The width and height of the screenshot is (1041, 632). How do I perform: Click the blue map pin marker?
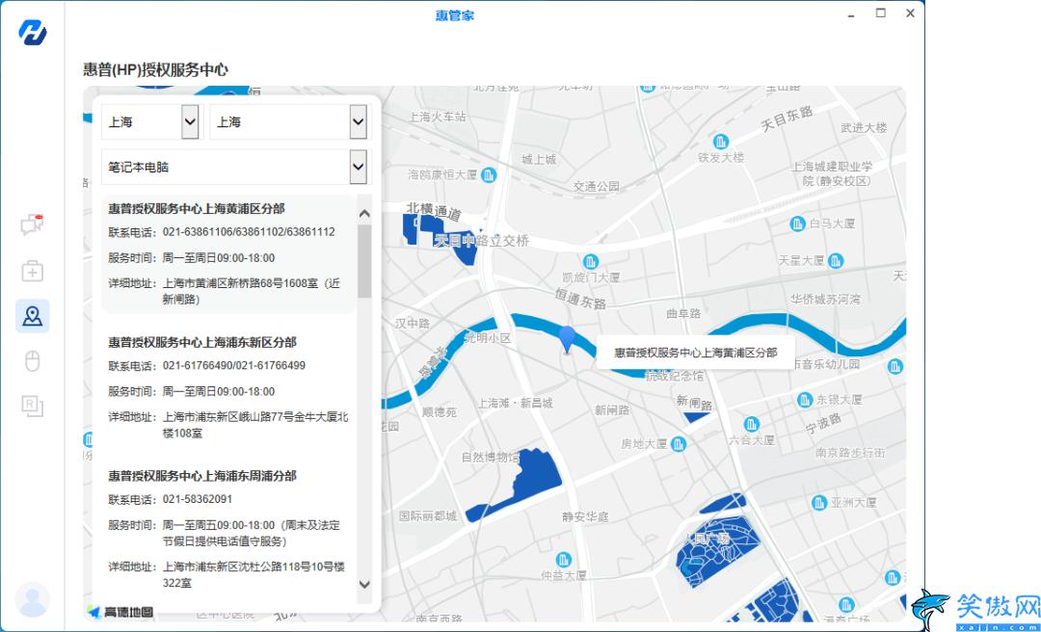(x=567, y=339)
